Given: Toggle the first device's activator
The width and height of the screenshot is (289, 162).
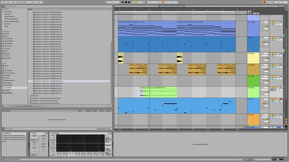Looking at the screenshot, I should (31, 133).
